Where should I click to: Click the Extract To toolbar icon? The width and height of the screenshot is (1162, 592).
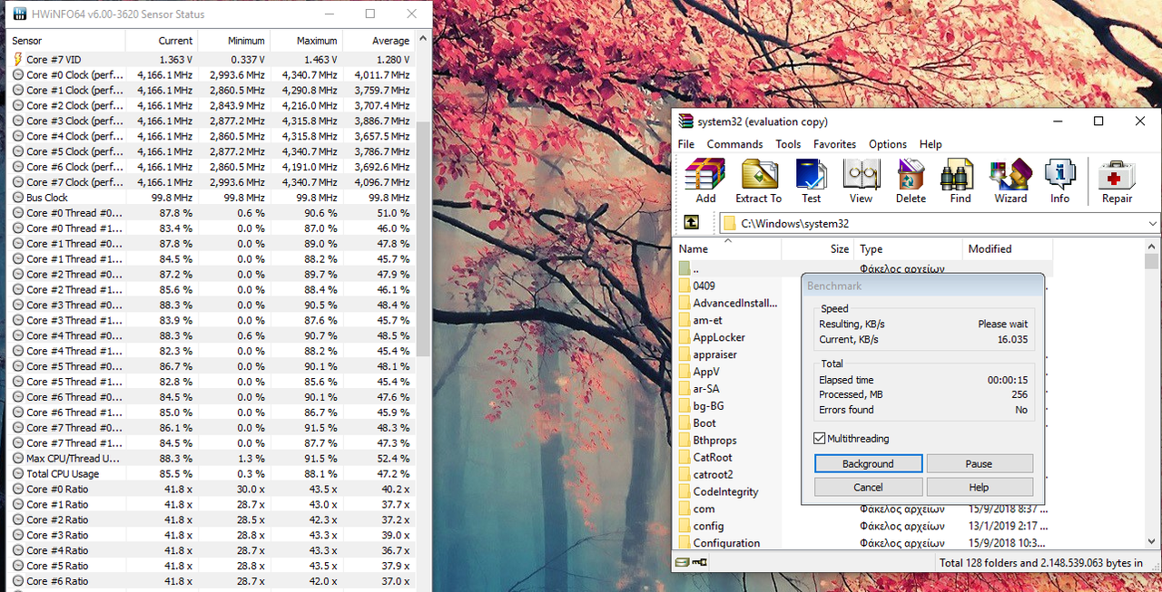[758, 181]
